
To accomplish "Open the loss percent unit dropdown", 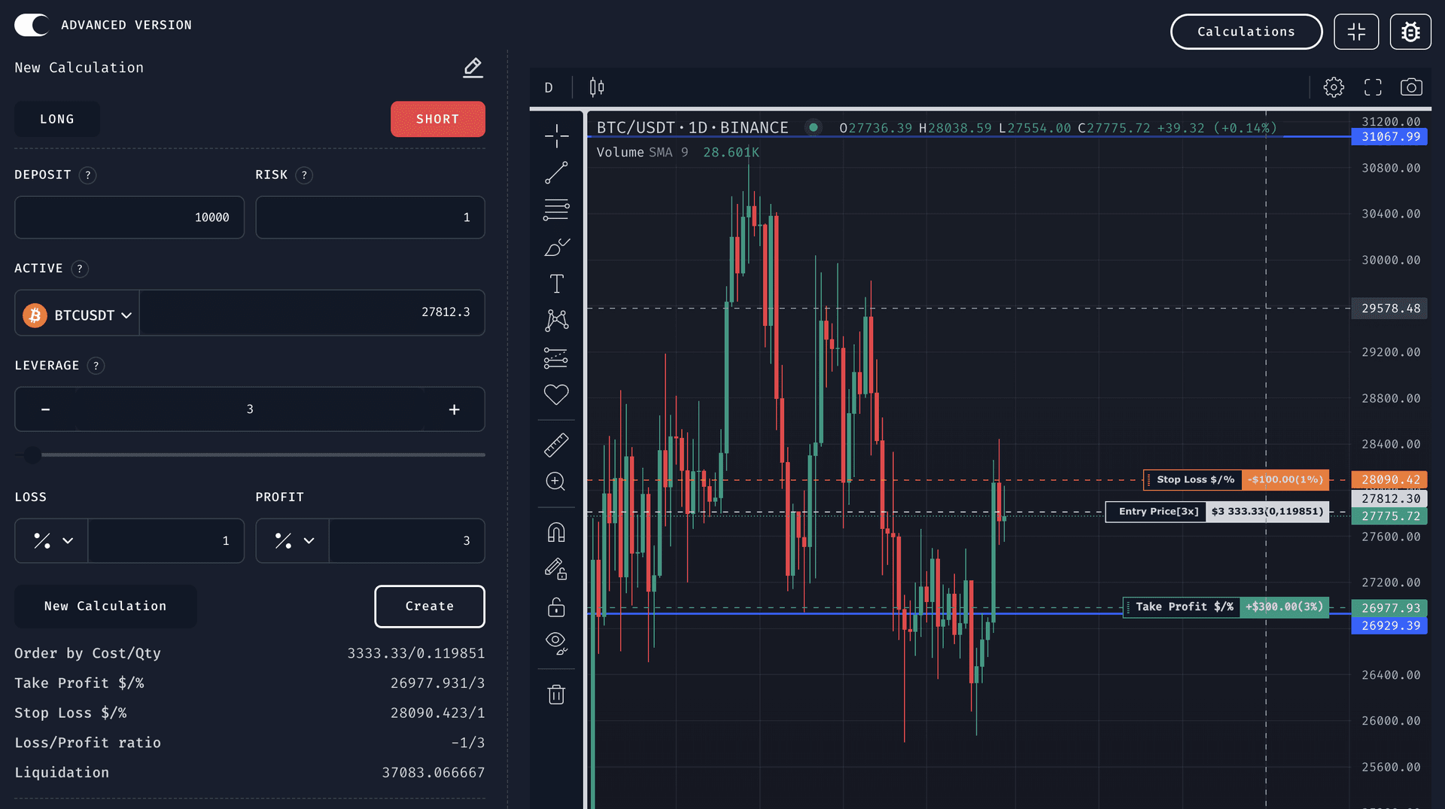I will point(50,540).
